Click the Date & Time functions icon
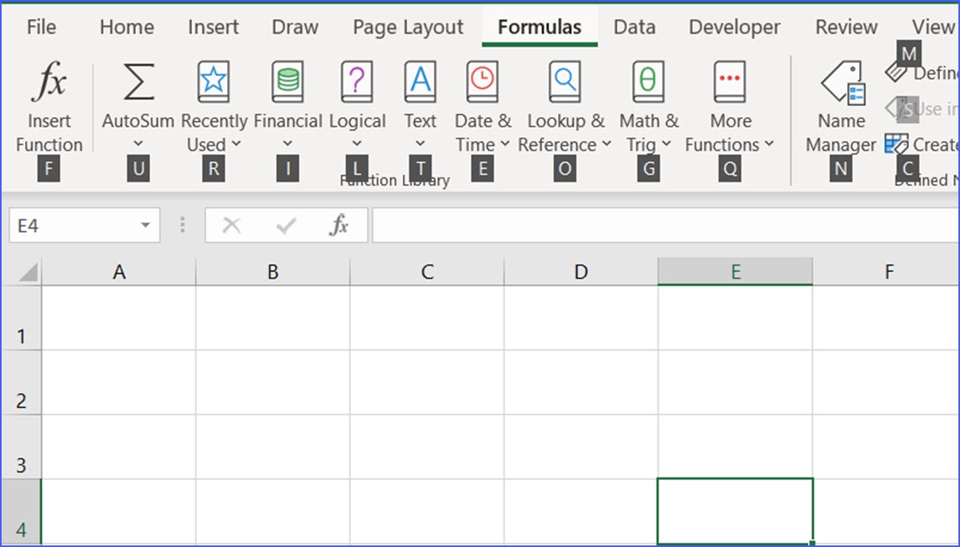Screen dimensions: 960x547 (x=482, y=81)
